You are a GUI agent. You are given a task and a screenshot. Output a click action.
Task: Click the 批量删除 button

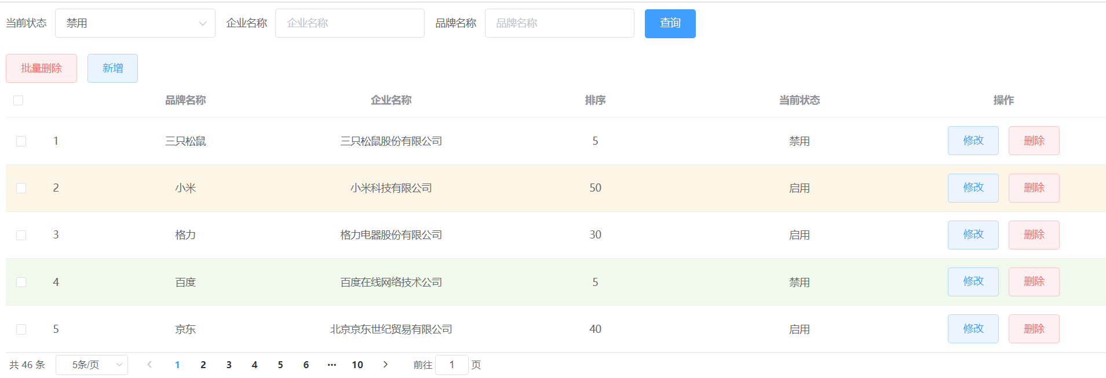41,68
